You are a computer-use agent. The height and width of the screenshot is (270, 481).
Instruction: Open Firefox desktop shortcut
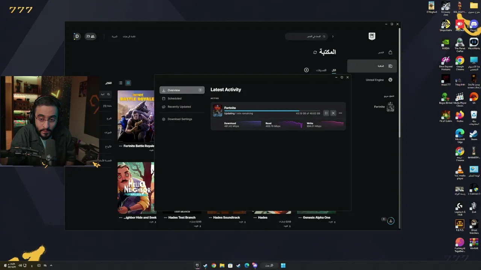(460, 117)
